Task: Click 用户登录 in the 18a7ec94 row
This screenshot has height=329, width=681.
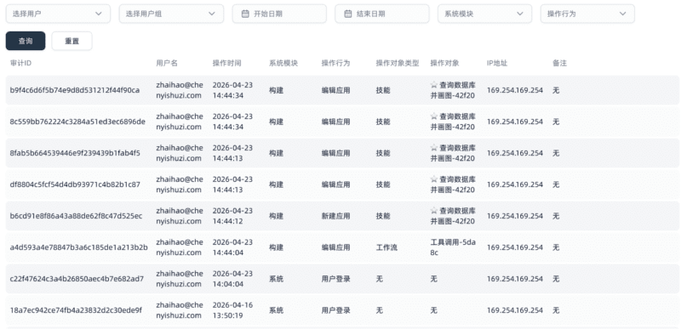Action: 335,310
